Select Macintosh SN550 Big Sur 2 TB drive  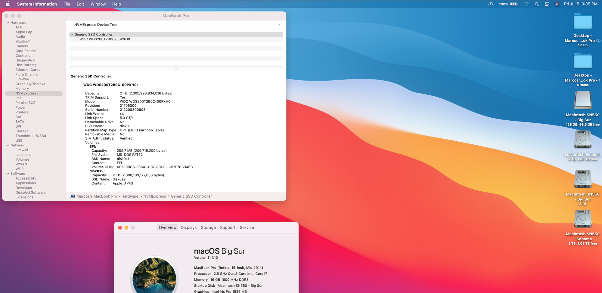(x=583, y=179)
